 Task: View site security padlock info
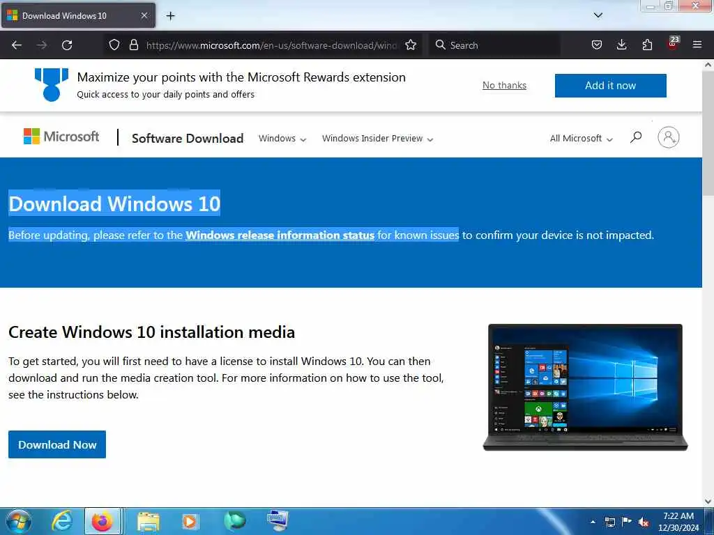tap(133, 45)
